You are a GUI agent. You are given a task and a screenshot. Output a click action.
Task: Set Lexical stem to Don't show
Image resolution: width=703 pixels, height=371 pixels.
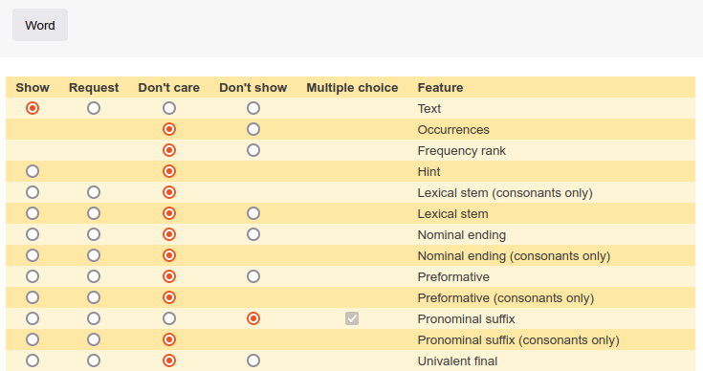click(253, 213)
